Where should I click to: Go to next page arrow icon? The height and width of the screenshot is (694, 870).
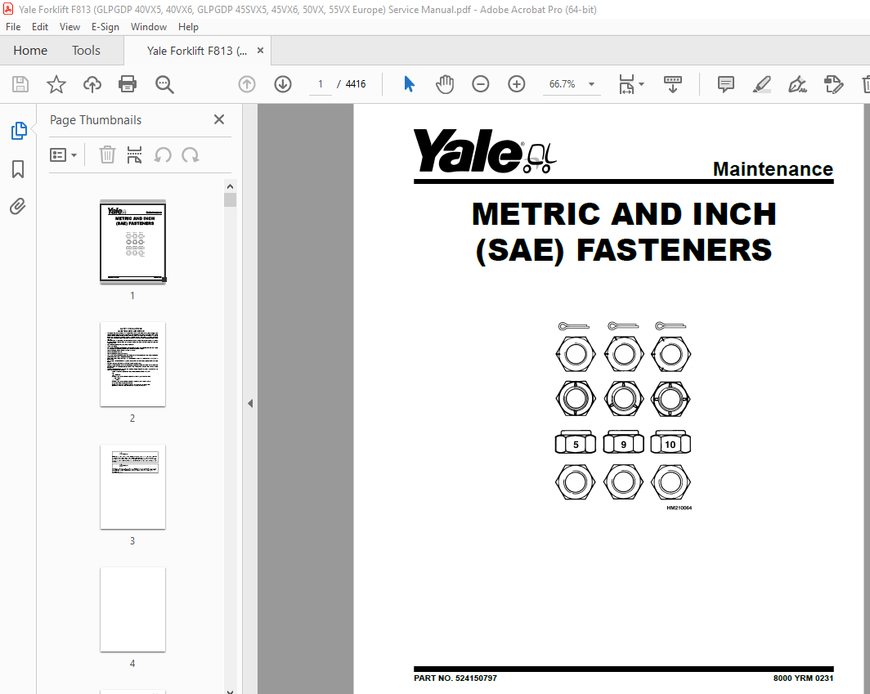[283, 84]
